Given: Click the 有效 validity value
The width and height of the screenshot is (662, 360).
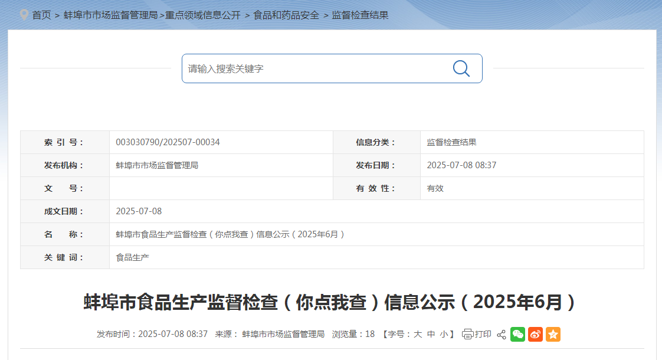Looking at the screenshot, I should [x=435, y=188].
